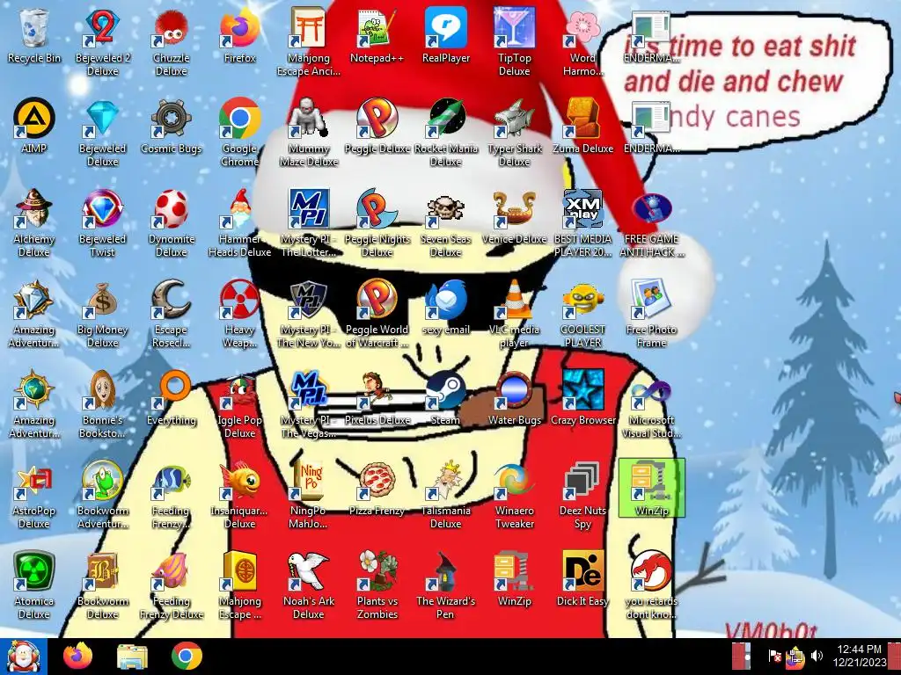Image resolution: width=901 pixels, height=675 pixels.
Task: Open the Zuma Deluxe shortcut
Action: pyautogui.click(x=582, y=127)
